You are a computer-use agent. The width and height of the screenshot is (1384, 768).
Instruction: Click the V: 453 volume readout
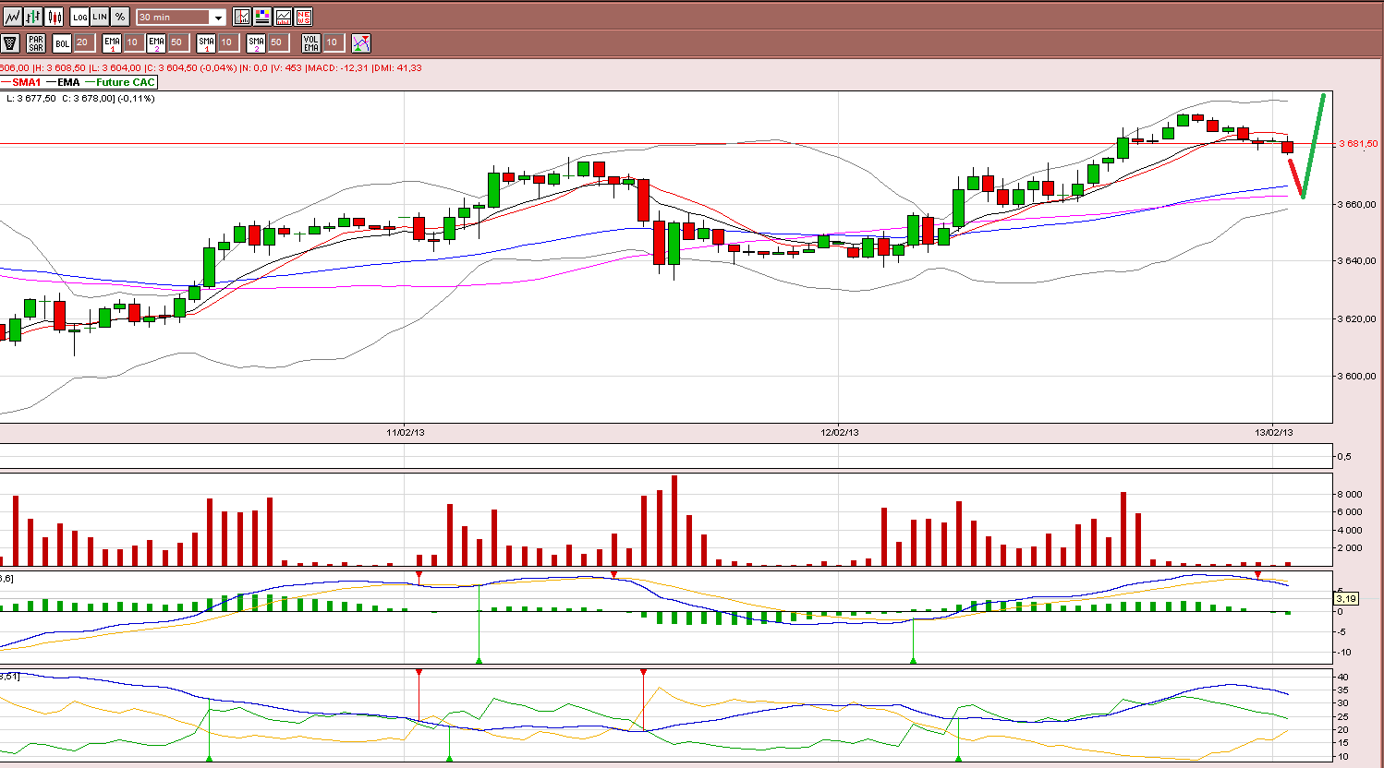286,67
